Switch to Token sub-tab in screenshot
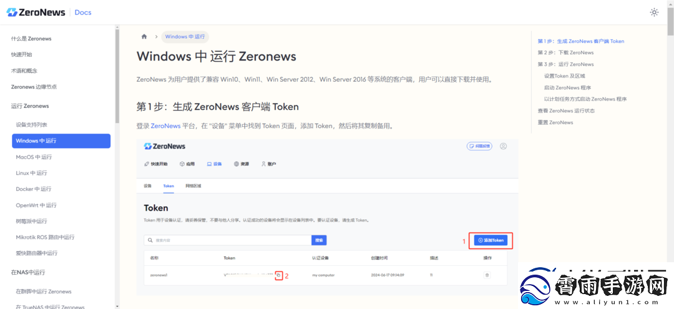The width and height of the screenshot is (674, 309). [168, 186]
